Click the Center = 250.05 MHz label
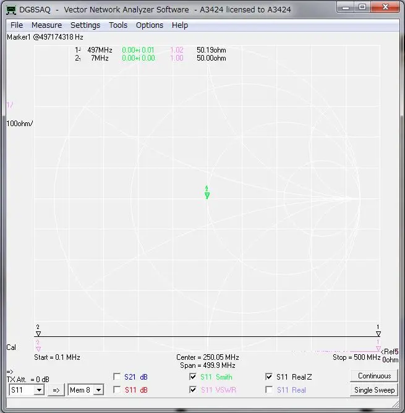The height and width of the screenshot is (413, 405). click(x=207, y=357)
